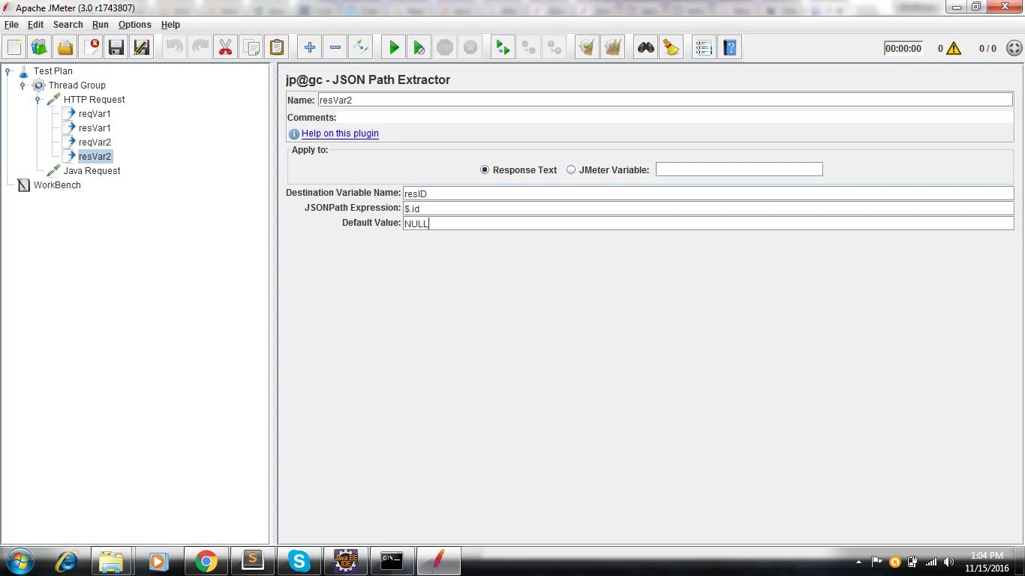Click the Toggle enable/disable icon

click(x=361, y=48)
